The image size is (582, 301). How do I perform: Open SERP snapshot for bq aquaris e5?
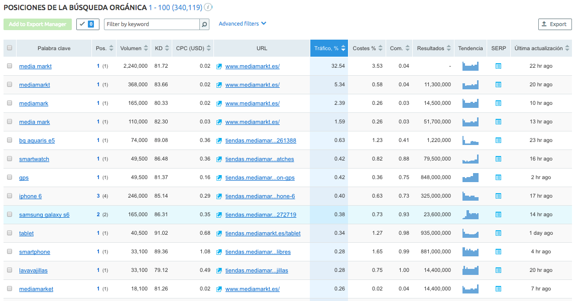(x=498, y=140)
